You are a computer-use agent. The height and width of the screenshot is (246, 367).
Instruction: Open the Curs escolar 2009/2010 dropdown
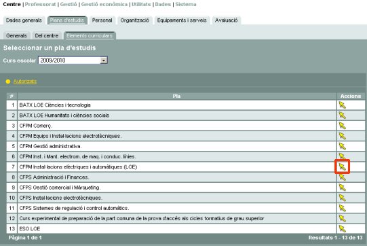point(73,60)
